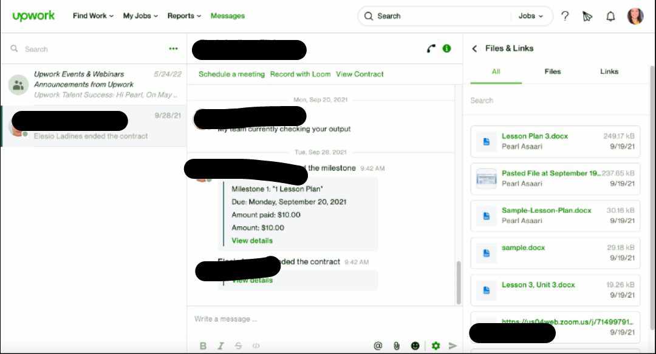Open the green info icon in chat header
Screen dimensions: 656x354
click(447, 48)
